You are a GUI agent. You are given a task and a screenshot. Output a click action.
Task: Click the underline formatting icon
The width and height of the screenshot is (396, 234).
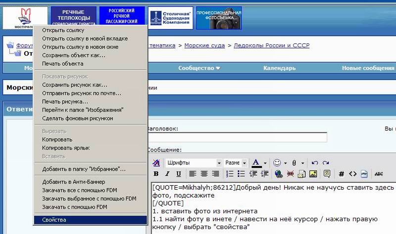[x=179, y=174]
